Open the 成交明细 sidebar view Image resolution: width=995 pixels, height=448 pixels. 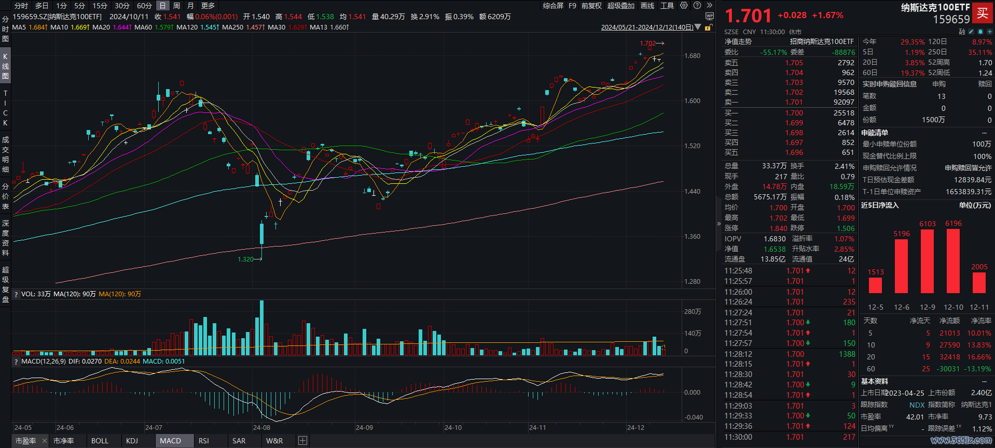point(5,154)
